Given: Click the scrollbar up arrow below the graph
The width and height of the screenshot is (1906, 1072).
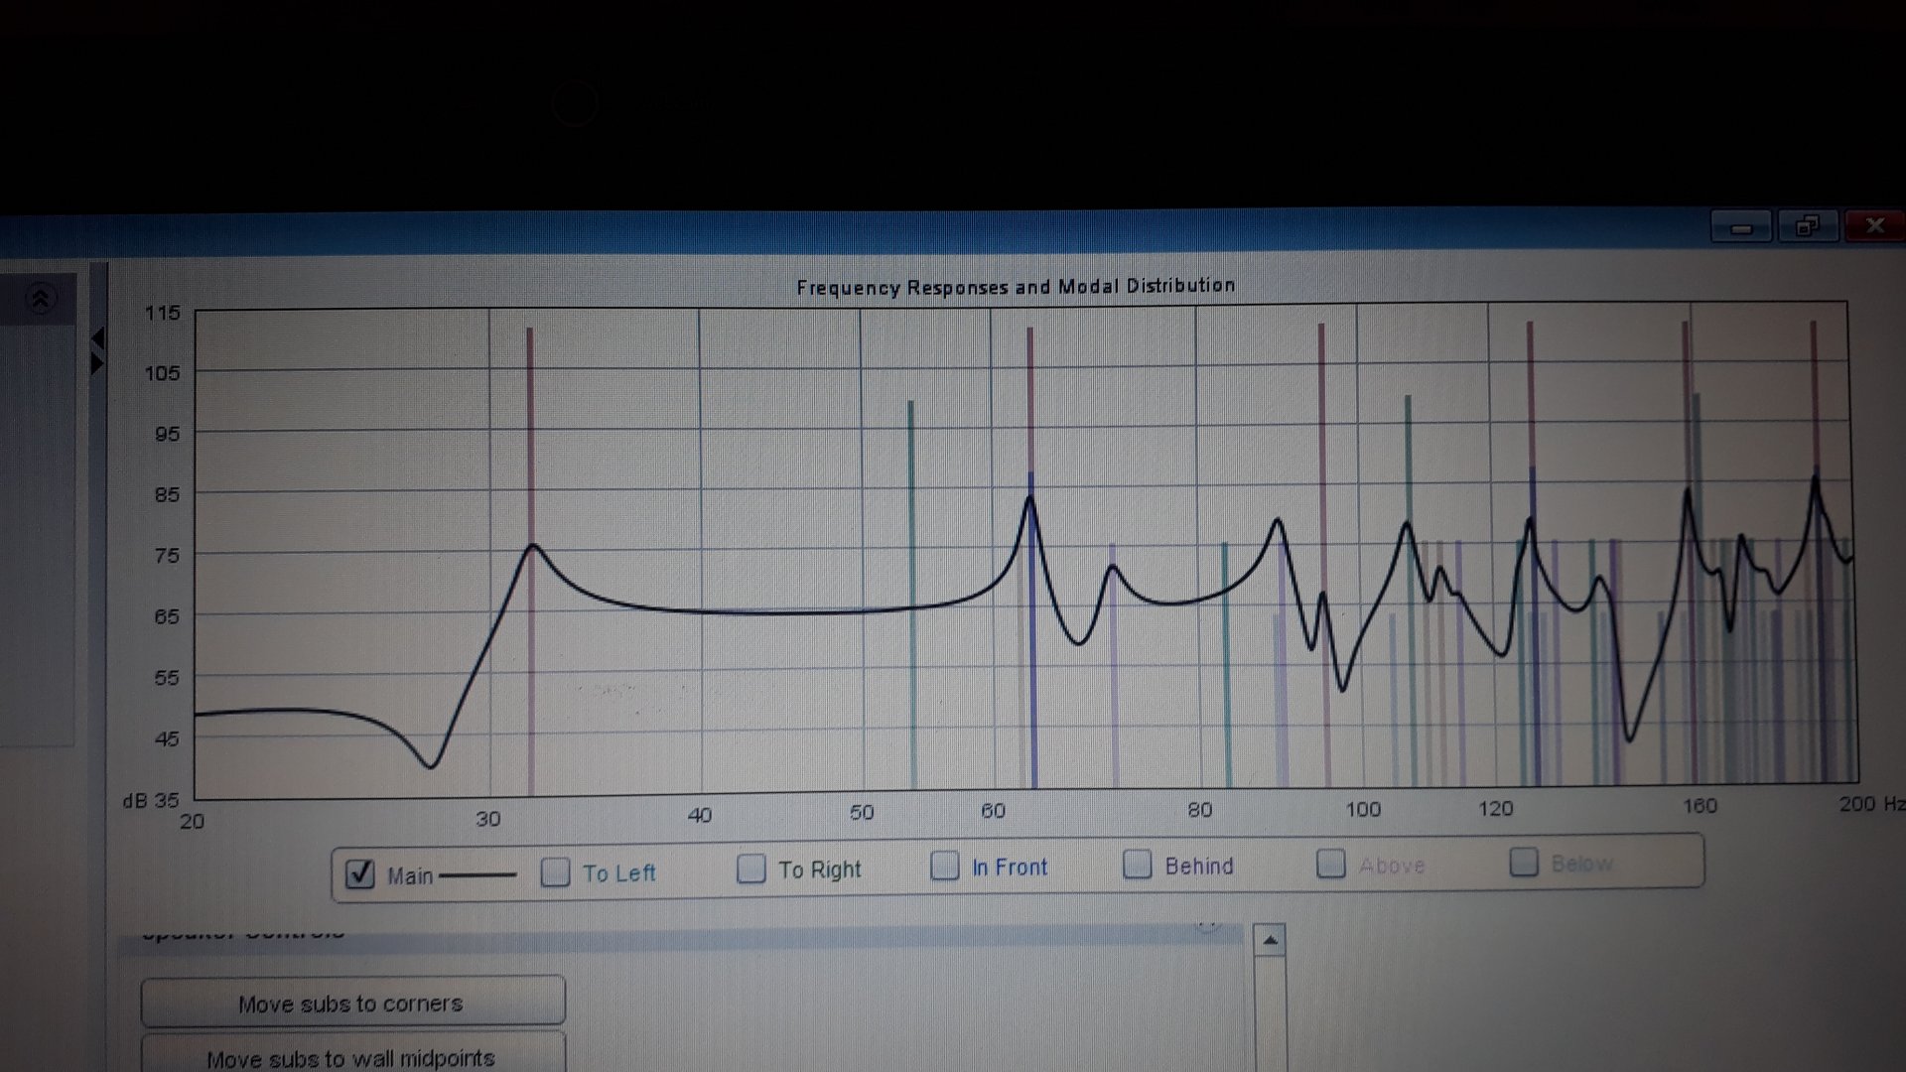Looking at the screenshot, I should (x=1270, y=940).
